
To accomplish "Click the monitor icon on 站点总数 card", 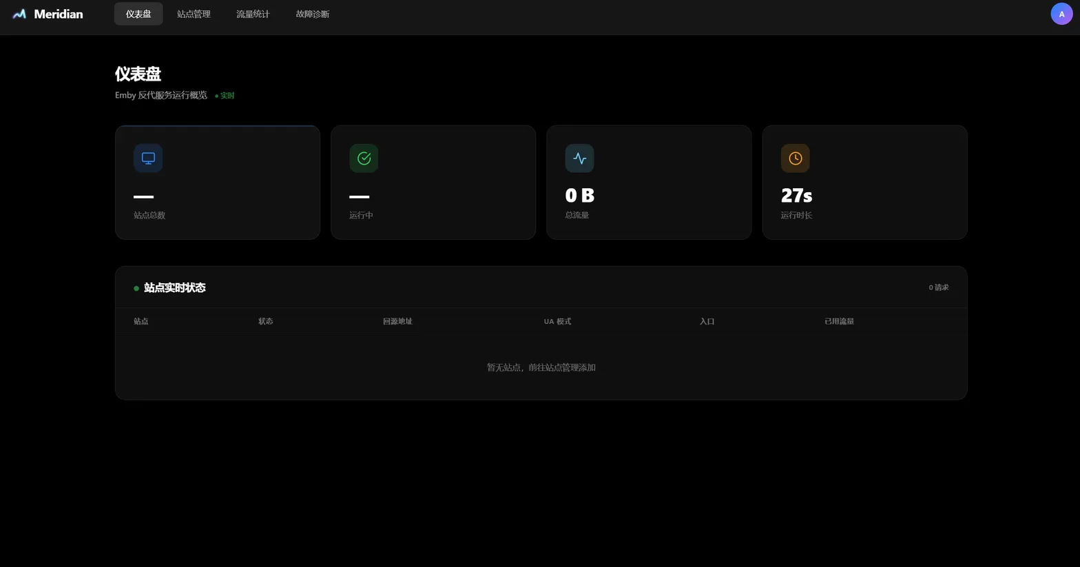I will (148, 158).
